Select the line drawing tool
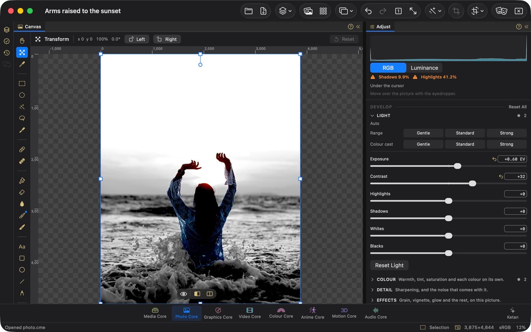 pyautogui.click(x=22, y=282)
